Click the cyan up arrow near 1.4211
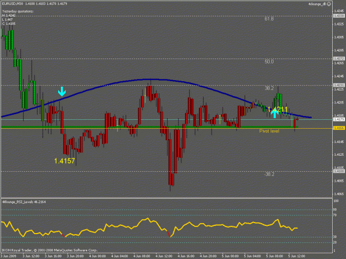Screen dimensions: 346x259 point(275,114)
